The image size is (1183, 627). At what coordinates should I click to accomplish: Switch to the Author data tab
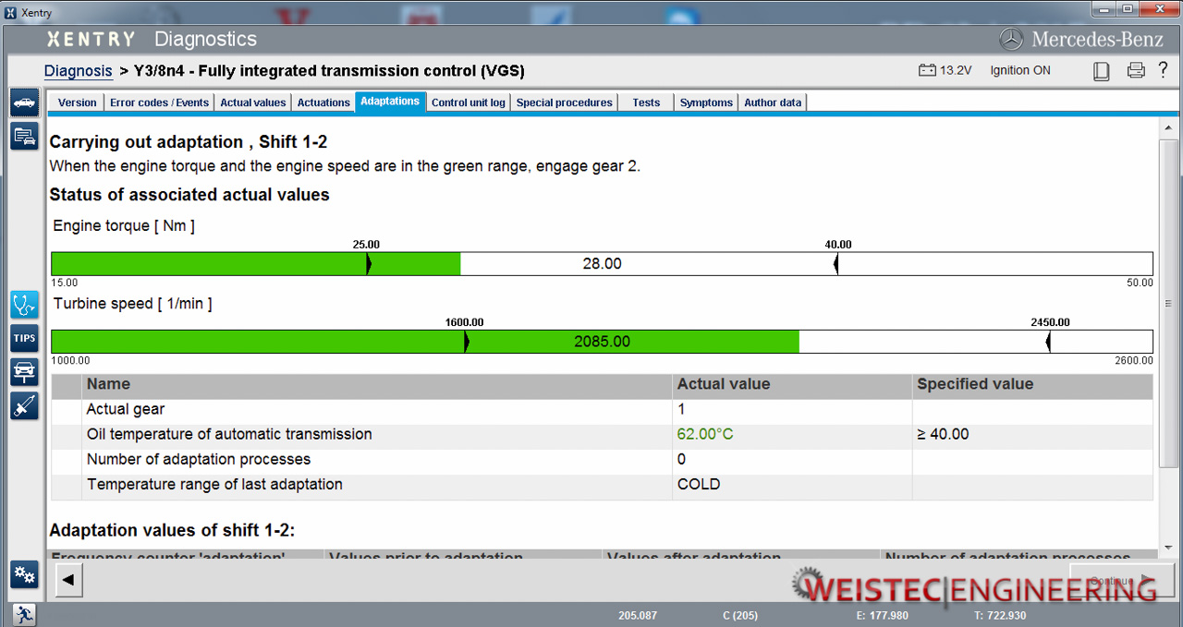(773, 102)
